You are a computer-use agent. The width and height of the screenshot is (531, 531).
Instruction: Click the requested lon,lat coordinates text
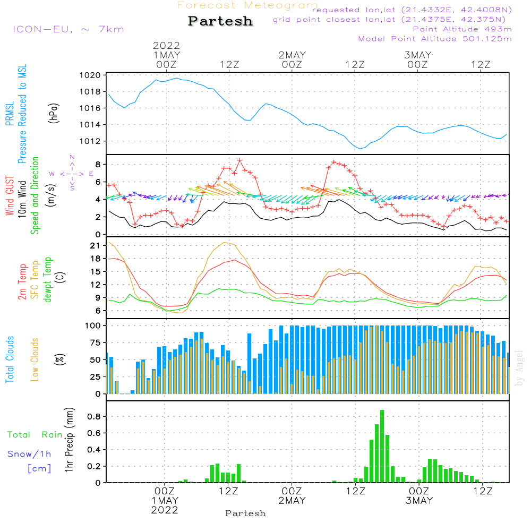[412, 10]
